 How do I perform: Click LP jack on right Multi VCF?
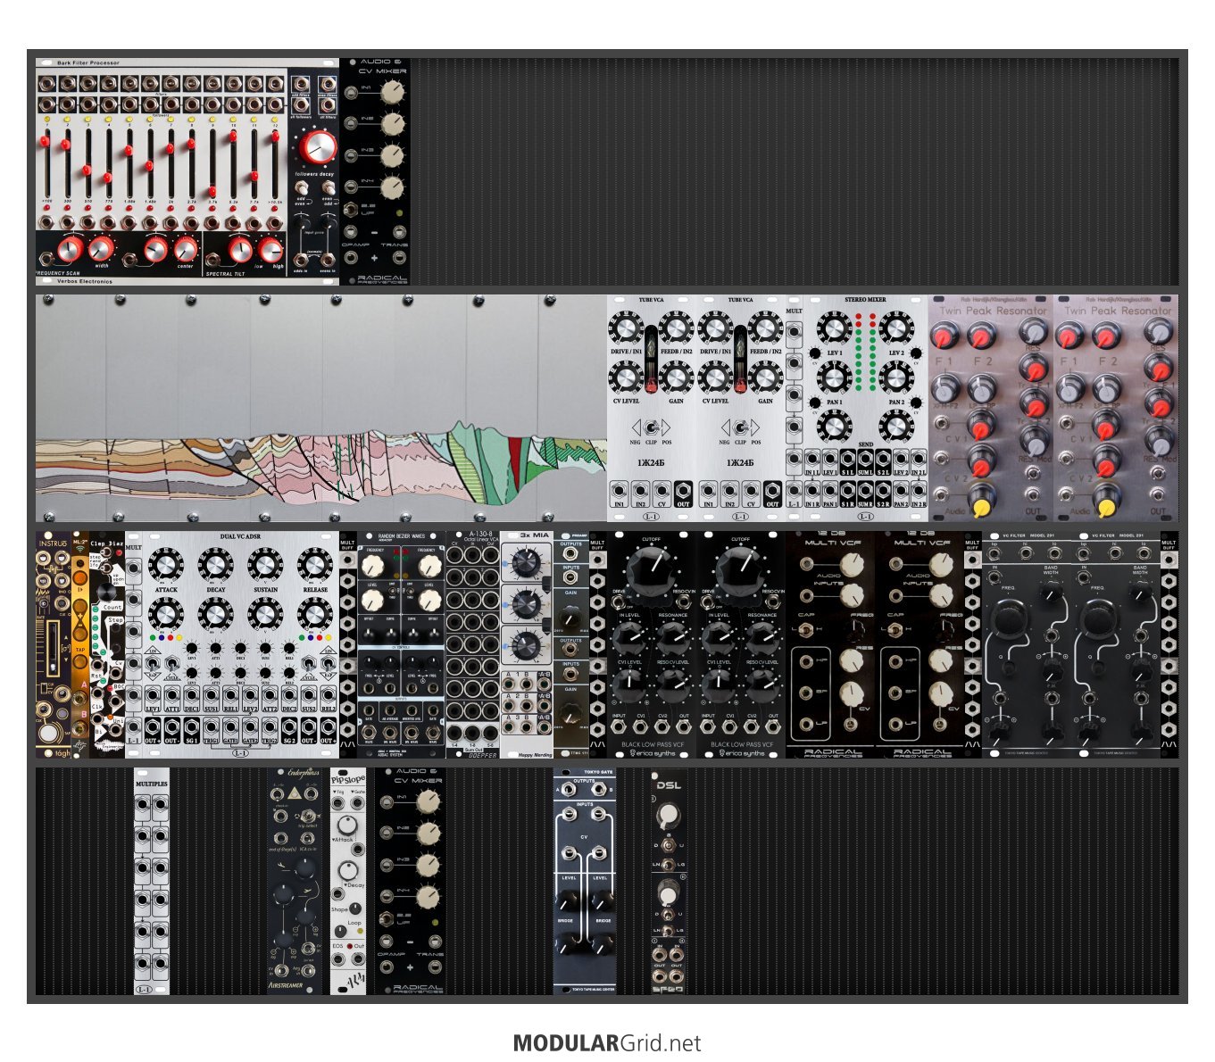897,724
